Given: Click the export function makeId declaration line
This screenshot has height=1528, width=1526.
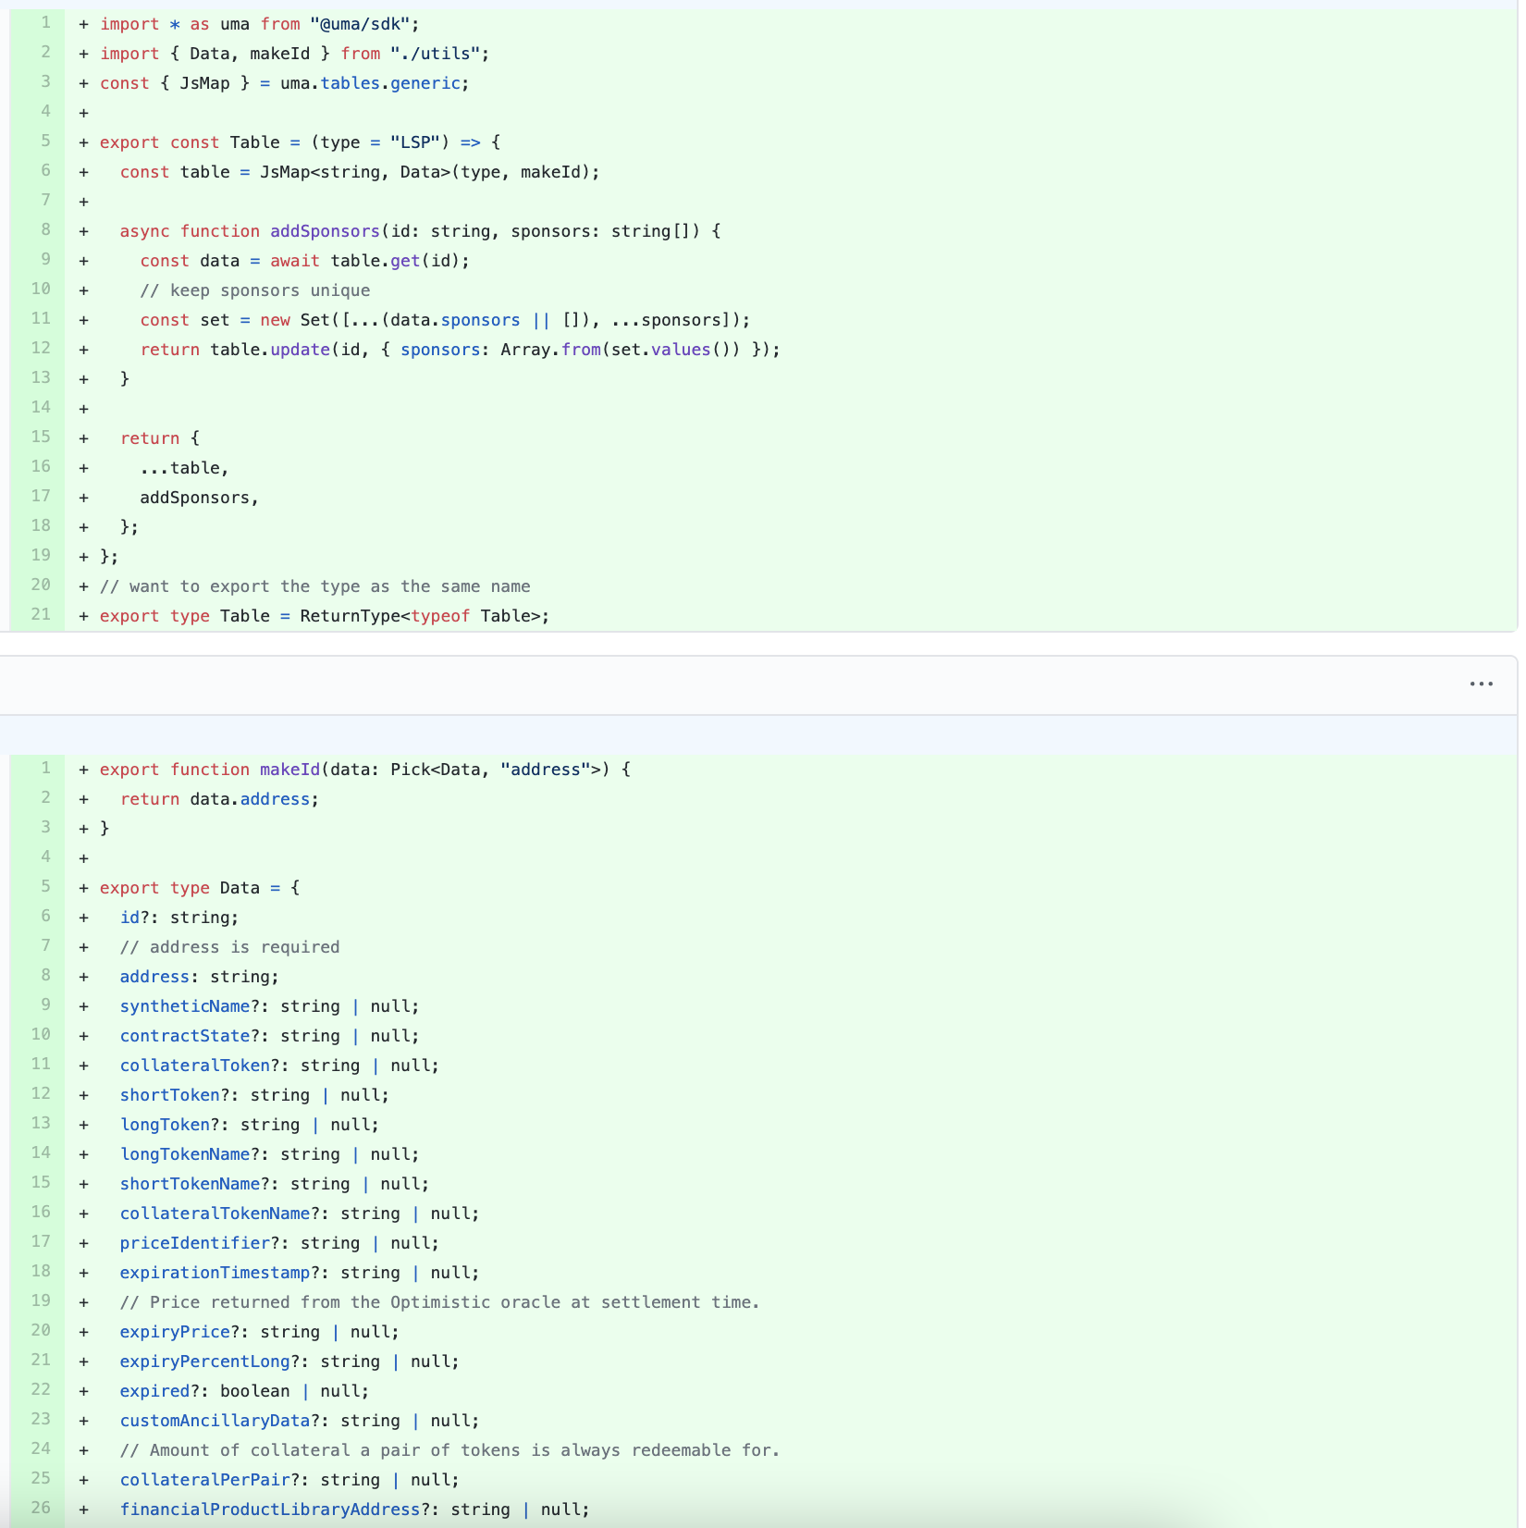Looking at the screenshot, I should click(x=364, y=770).
